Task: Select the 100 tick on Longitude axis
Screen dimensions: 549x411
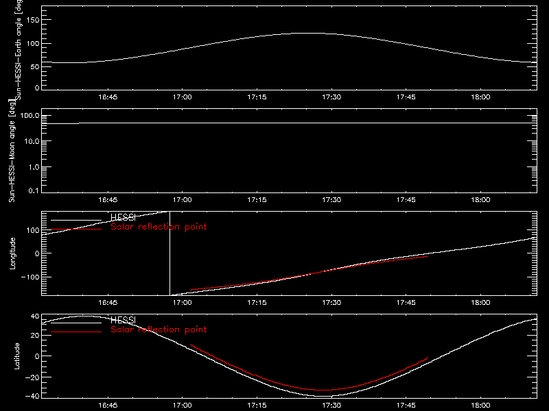Action: tap(32, 230)
